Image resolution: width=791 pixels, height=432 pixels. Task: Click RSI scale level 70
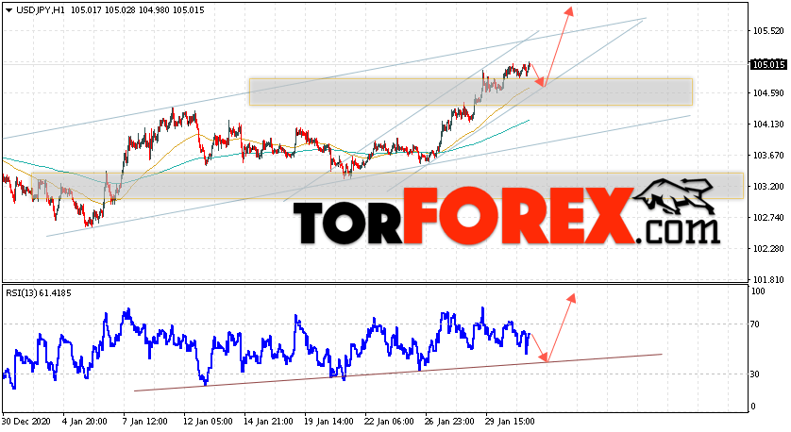point(755,324)
